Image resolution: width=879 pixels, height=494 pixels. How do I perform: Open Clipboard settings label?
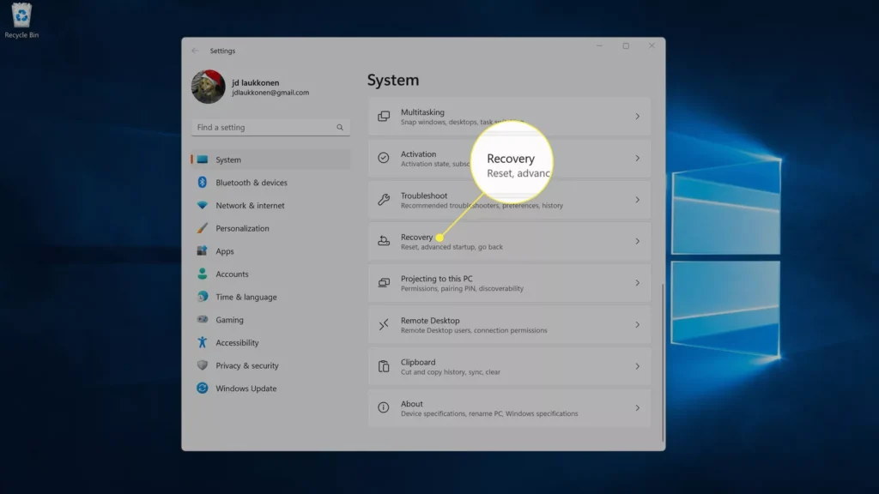click(418, 362)
